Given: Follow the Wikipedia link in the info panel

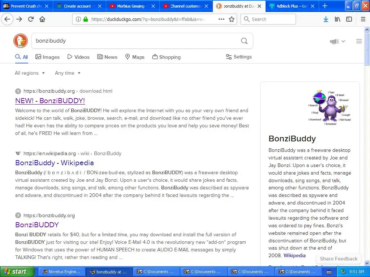Looking at the screenshot, I should tap(294, 256).
